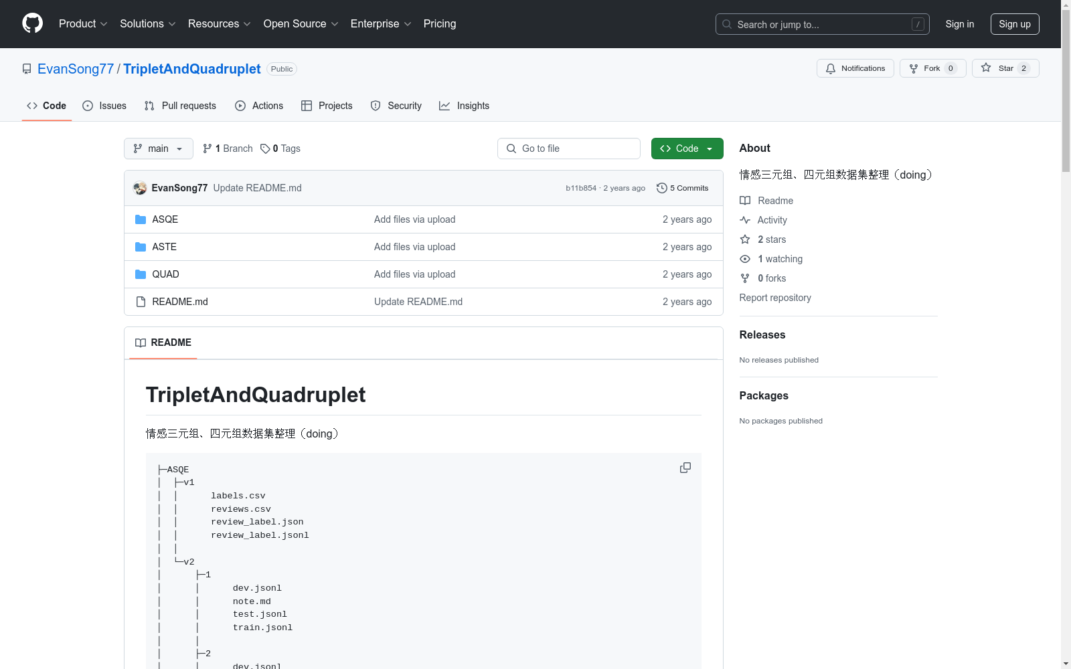View commit history via 5 Commits
Viewport: 1071px width, 669px height.
tap(683, 188)
